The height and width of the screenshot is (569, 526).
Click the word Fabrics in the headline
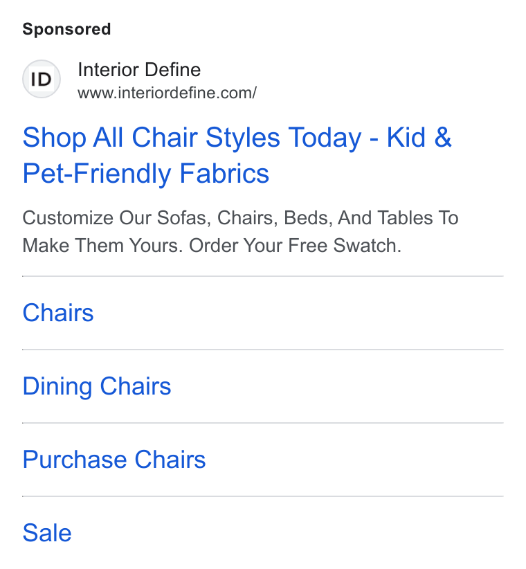224,174
